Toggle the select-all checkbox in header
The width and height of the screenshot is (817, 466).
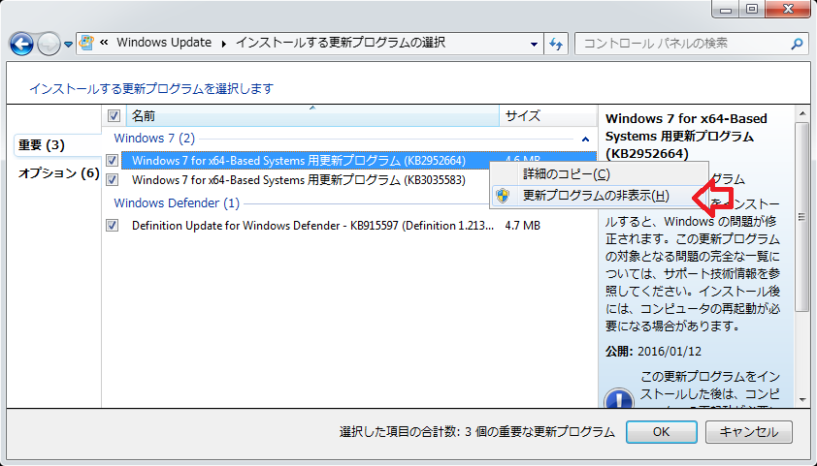click(x=114, y=116)
